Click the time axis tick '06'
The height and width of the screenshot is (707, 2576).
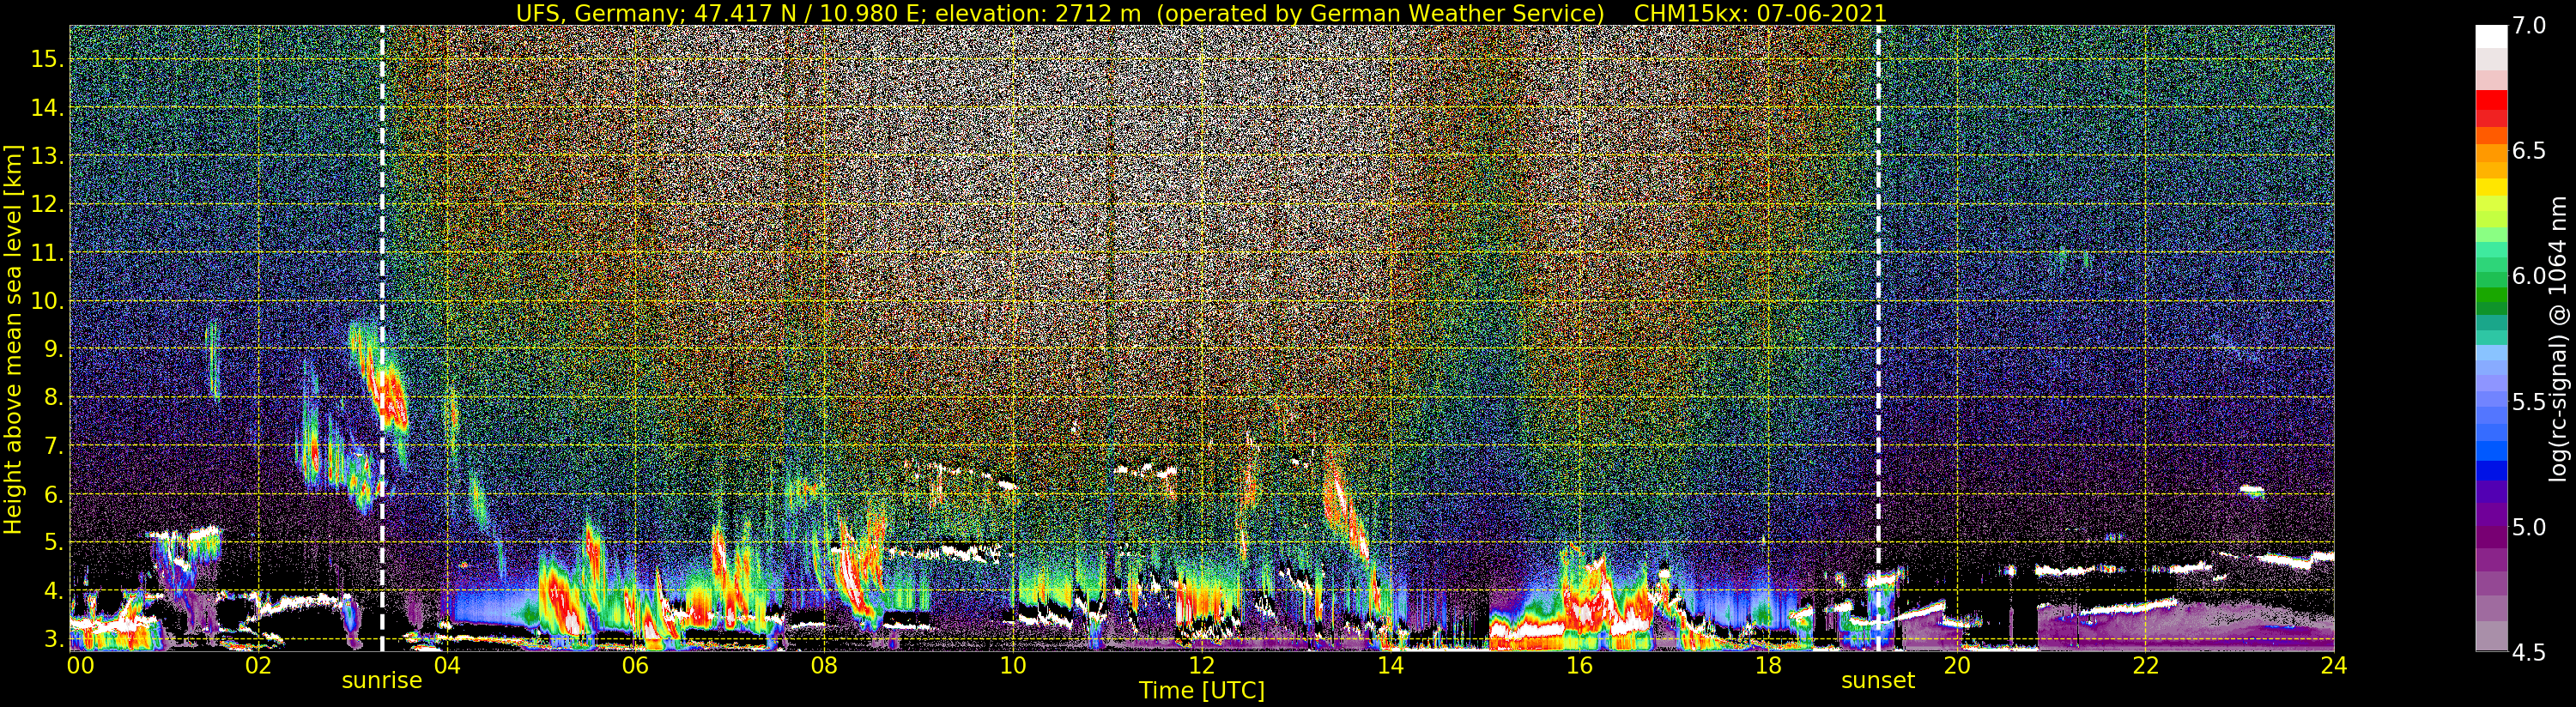635,667
